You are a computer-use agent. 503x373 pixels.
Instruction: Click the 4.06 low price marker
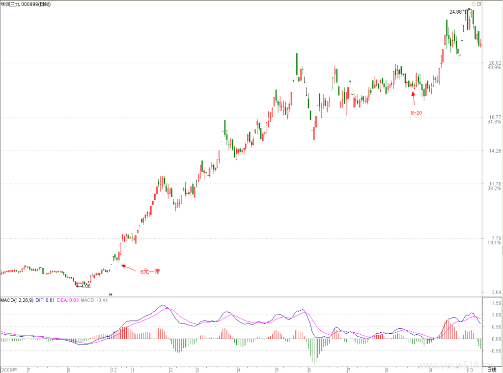pos(85,286)
